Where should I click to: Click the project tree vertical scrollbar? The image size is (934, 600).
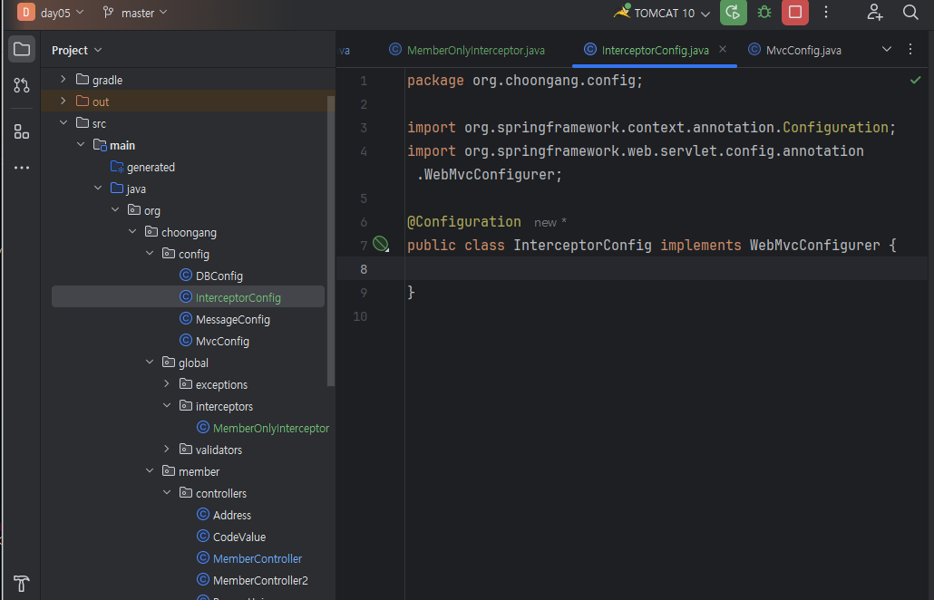pyautogui.click(x=331, y=240)
